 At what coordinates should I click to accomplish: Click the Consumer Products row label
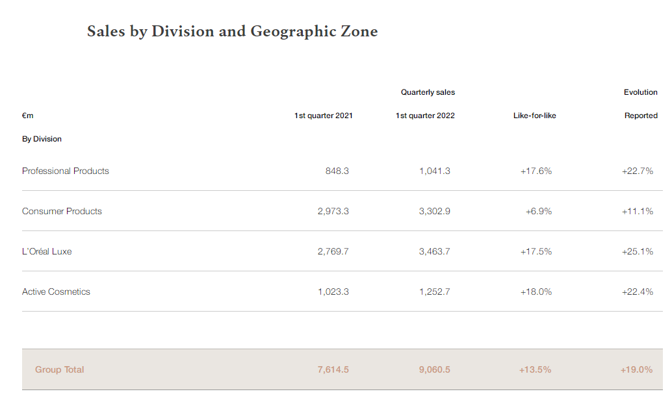[x=62, y=211]
